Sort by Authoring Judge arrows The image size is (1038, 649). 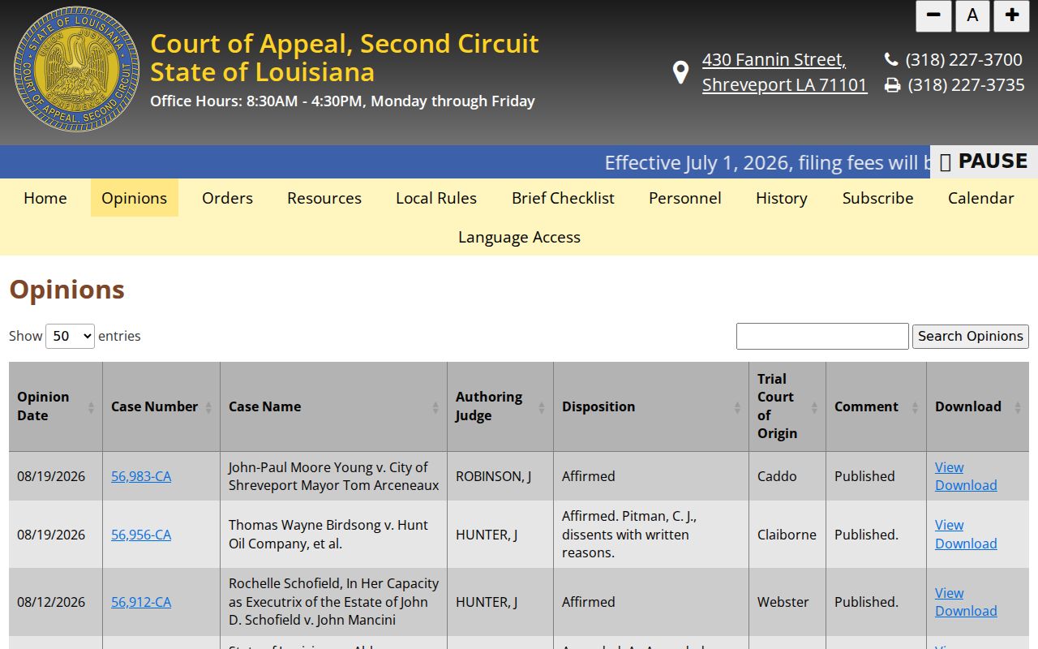coord(542,407)
